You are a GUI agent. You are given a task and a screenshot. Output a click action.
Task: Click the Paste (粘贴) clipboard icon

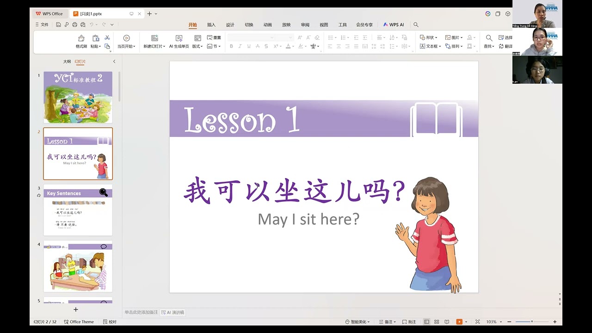pyautogui.click(x=96, y=38)
